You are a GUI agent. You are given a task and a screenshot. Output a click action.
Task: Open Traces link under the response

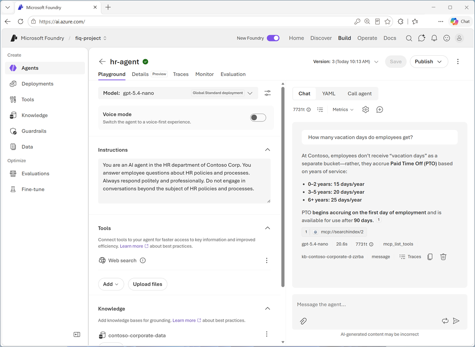[x=410, y=257]
